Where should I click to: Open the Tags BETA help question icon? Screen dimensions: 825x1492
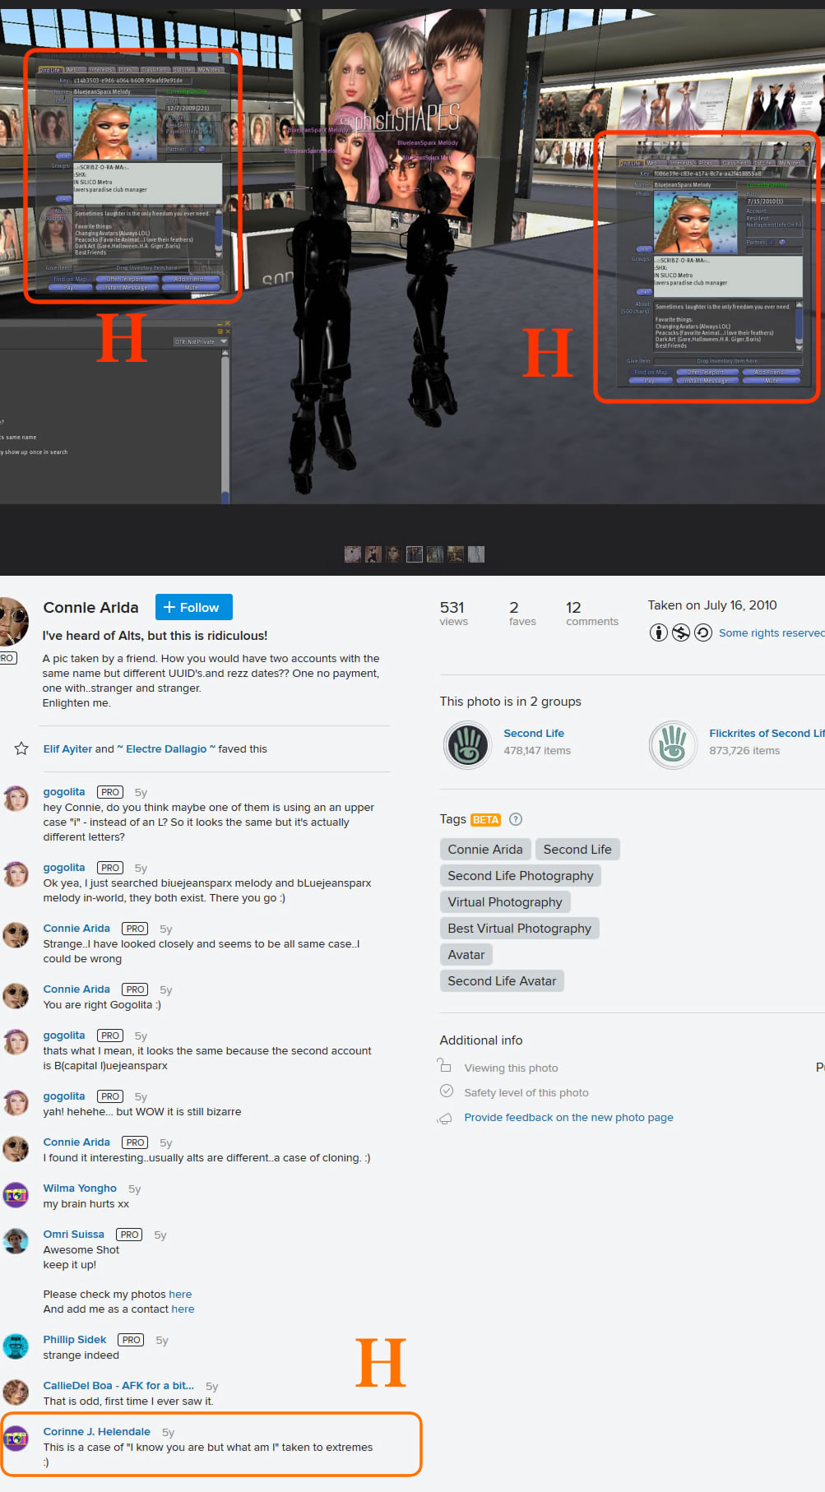click(x=516, y=819)
